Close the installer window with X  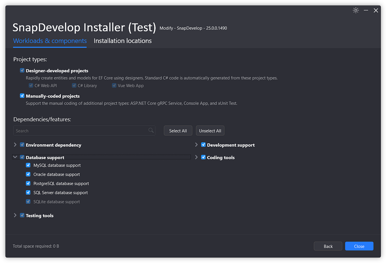[376, 10]
